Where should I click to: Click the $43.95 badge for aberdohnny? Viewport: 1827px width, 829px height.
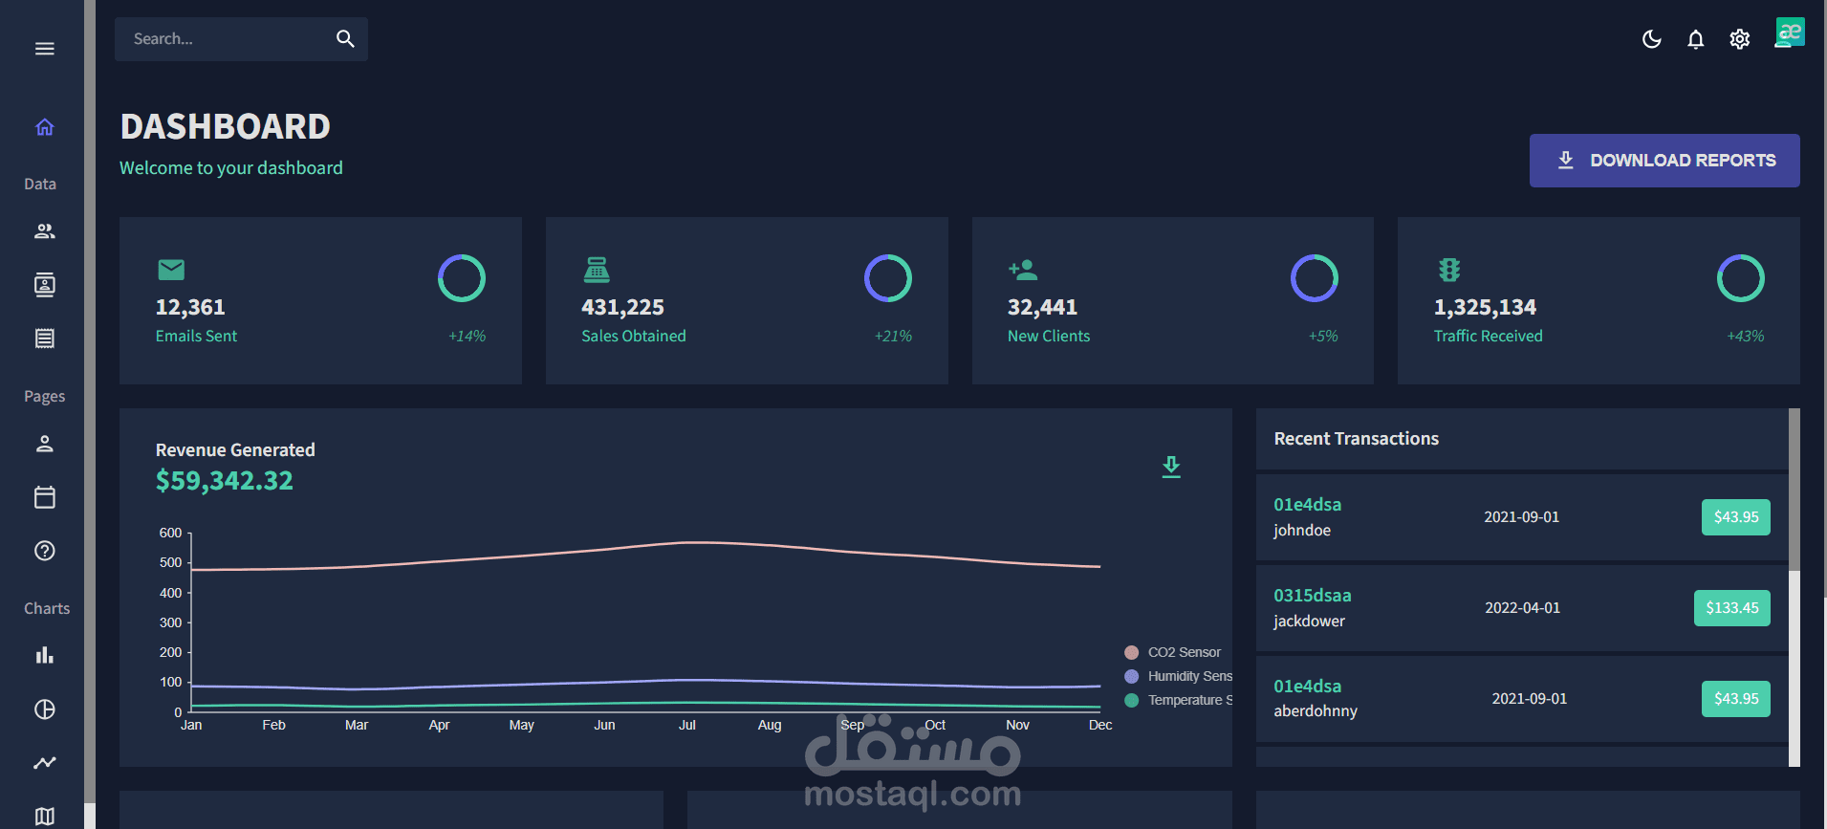(1736, 699)
